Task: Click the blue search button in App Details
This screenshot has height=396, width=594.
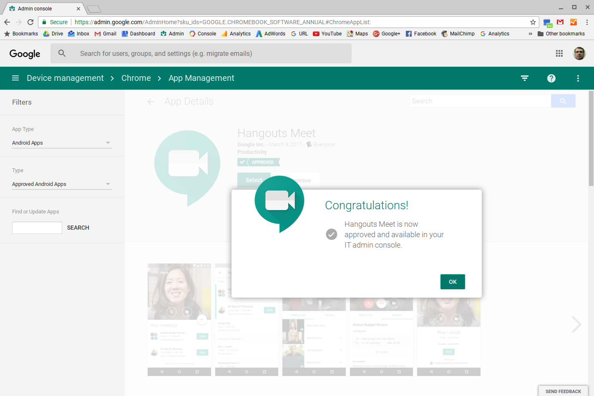Action: point(563,101)
